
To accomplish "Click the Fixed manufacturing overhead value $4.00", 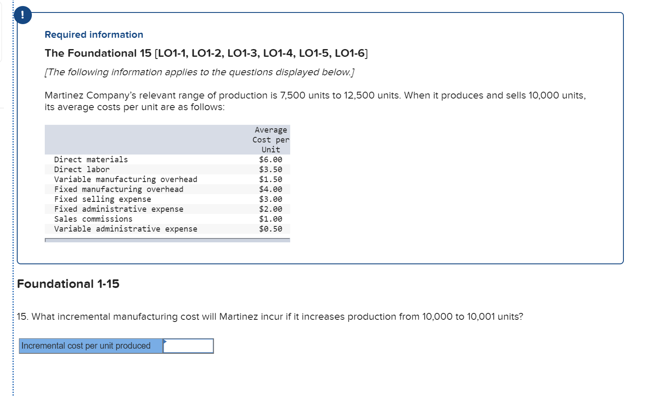I will coord(270,189).
